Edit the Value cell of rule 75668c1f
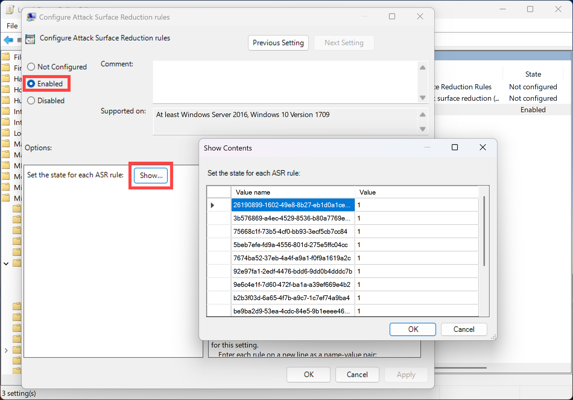 point(416,231)
